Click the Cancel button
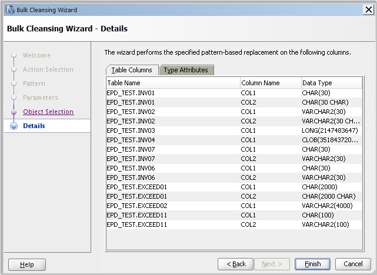The width and height of the screenshot is (377, 275). point(353,264)
